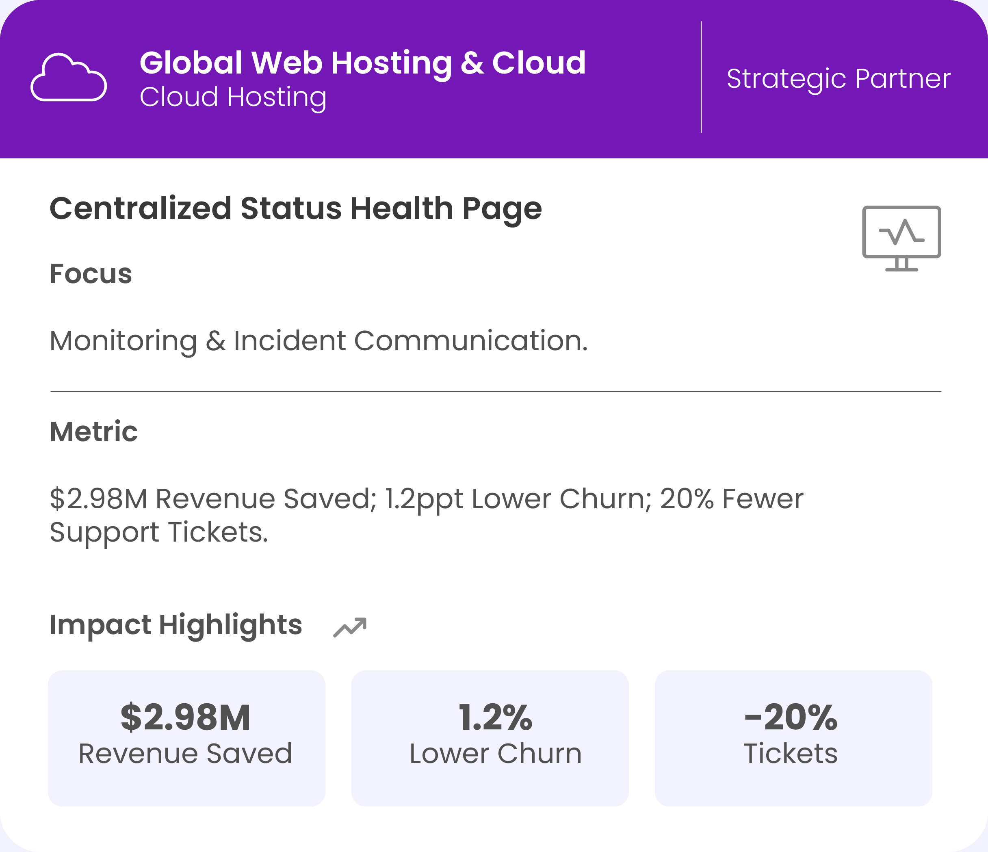Click the horizontal divider below Focus section
Image resolution: width=988 pixels, height=852 pixels.
click(496, 391)
